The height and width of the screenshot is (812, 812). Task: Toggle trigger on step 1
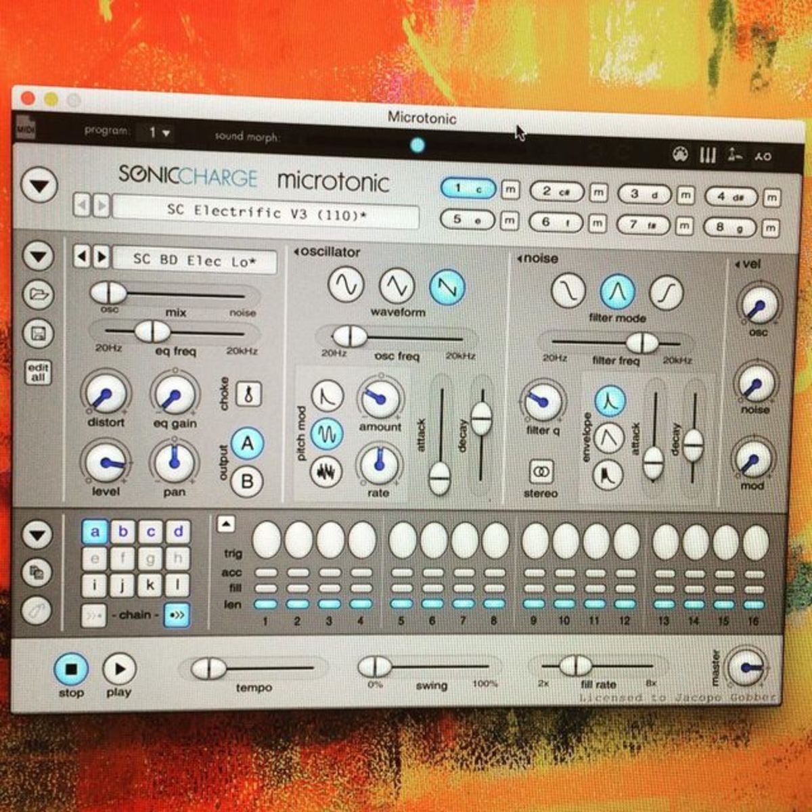[x=267, y=540]
